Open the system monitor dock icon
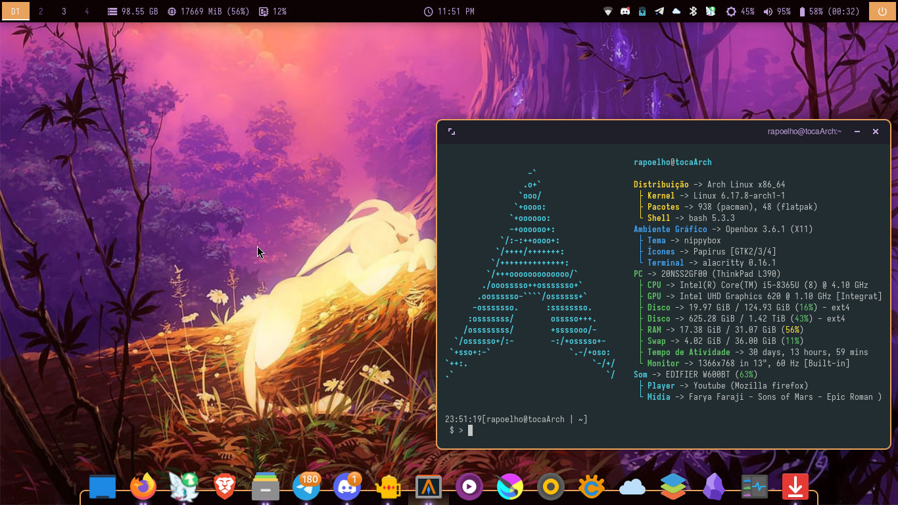The height and width of the screenshot is (505, 898). 754,487
